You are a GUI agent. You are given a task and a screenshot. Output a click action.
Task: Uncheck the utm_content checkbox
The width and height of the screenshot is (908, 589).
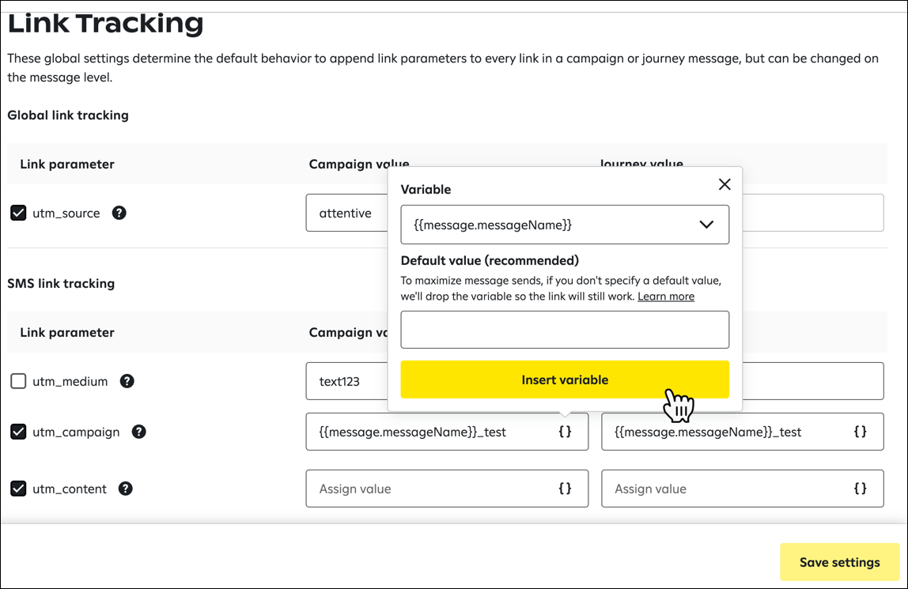pyautogui.click(x=18, y=489)
